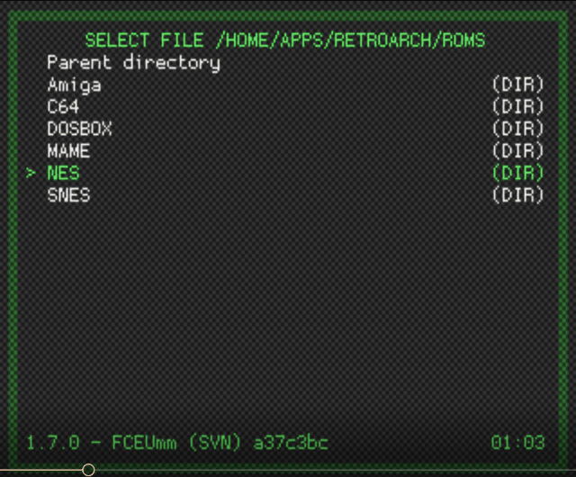Click the 01:03 clock display
The width and height of the screenshot is (576, 477).
click(518, 443)
